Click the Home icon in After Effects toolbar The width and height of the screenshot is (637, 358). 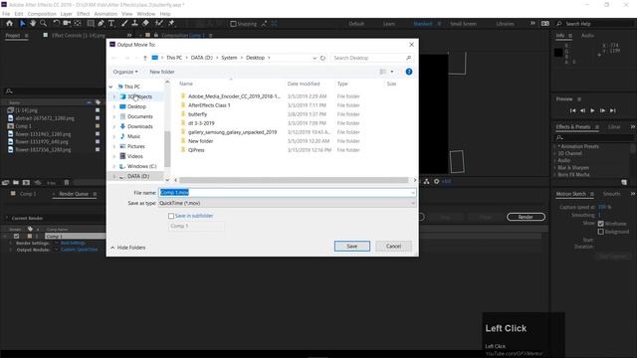pyautogui.click(x=9, y=24)
